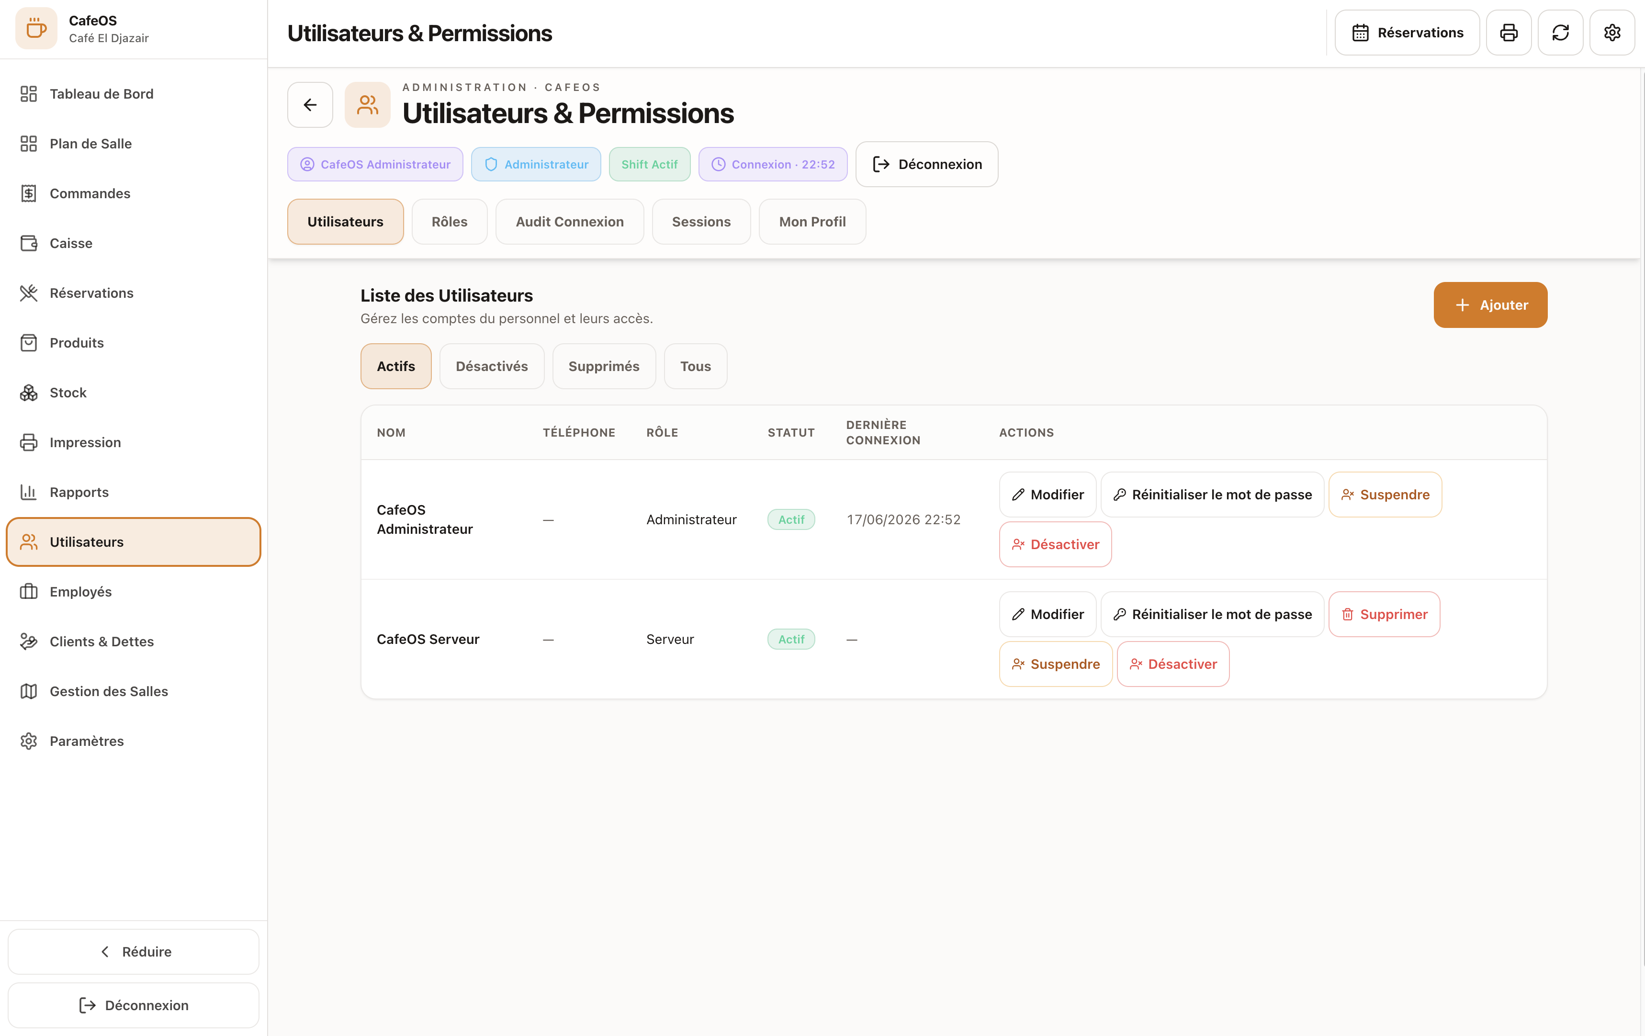
Task: Modifier the CafeOS Serveur user
Action: (x=1048, y=615)
